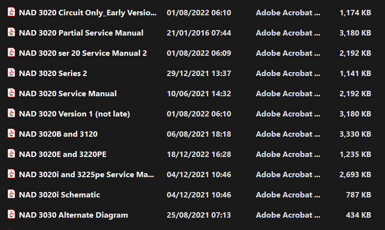Click PDF icon of NAD 3020B and 3120
Screen dimensions: 385x230
coord(11,133)
